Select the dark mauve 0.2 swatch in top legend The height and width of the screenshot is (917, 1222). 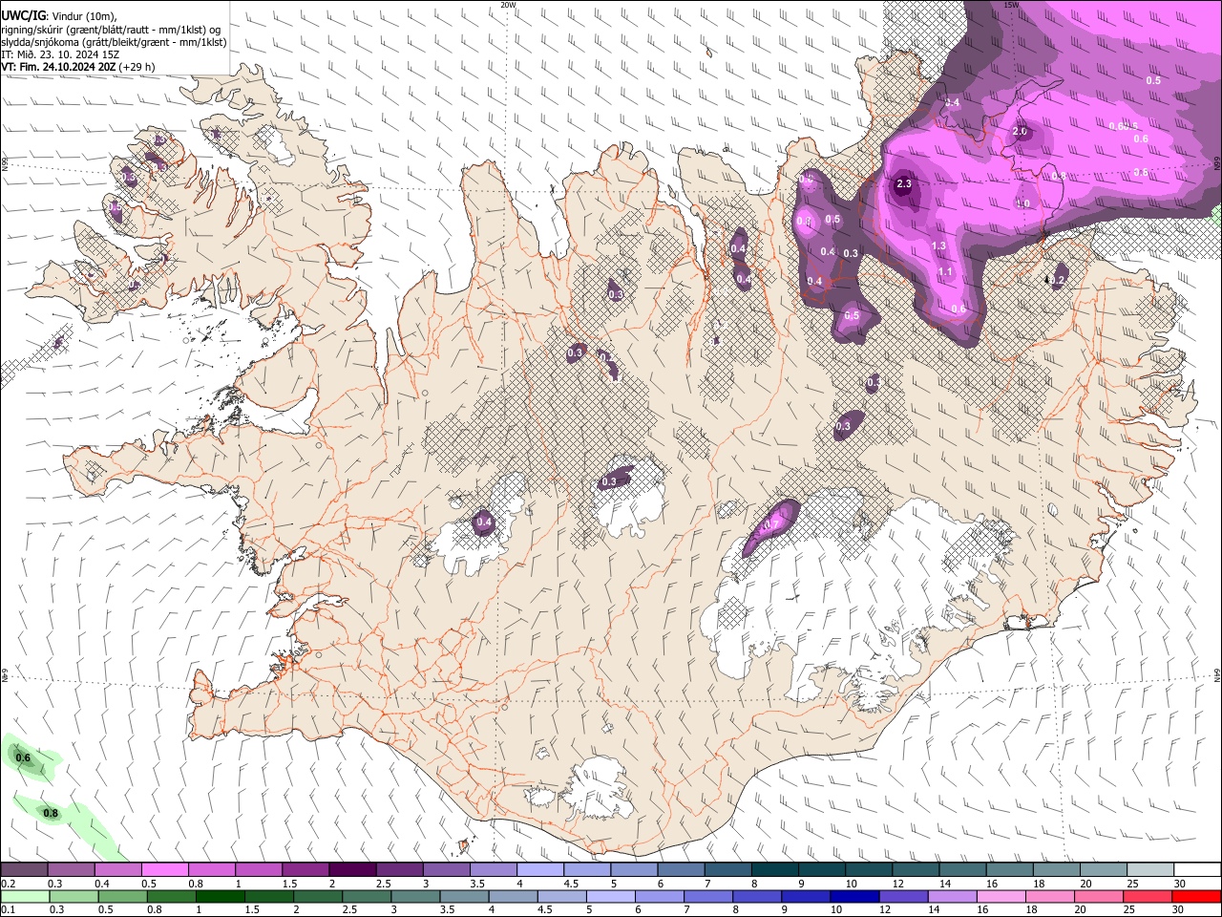click(x=24, y=870)
